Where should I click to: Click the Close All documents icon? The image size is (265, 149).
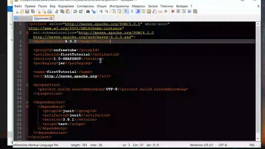click(44, 12)
